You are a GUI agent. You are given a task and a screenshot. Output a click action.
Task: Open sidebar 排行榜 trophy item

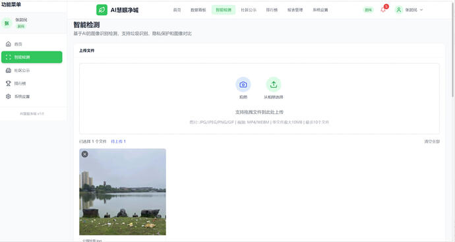[32, 83]
